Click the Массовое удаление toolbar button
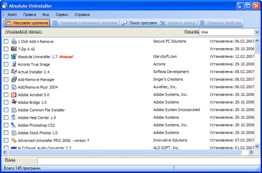The width and height of the screenshot is (262, 173). point(28,23)
